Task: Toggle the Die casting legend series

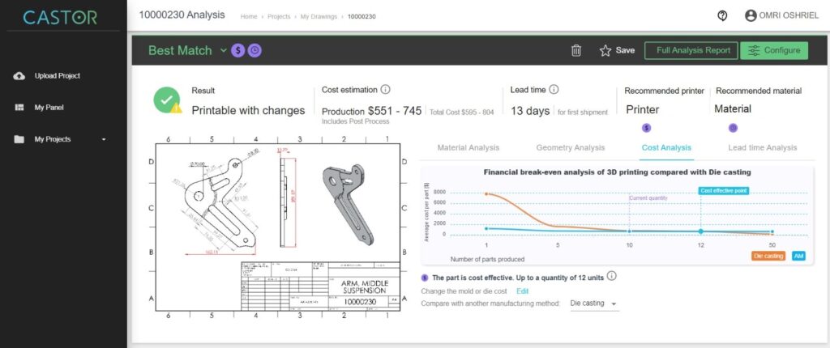Action: tap(766, 256)
